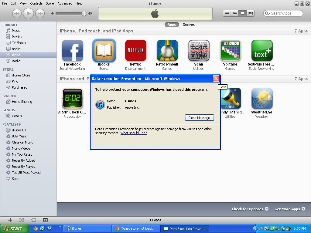This screenshot has width=311, height=233.
Task: Open Radio in the sidebar
Action: point(16,61)
